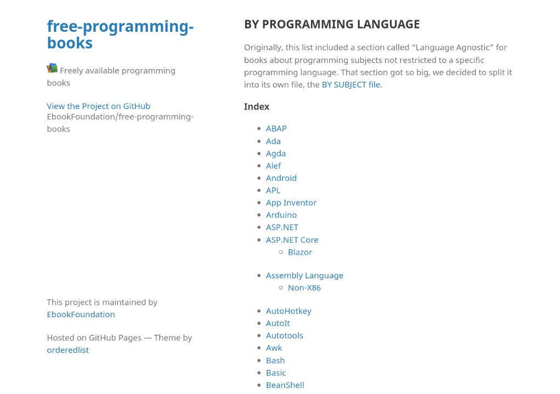Click the EbookFoundation/free-programming-books repository text
560x394 pixels.
pyautogui.click(x=120, y=123)
